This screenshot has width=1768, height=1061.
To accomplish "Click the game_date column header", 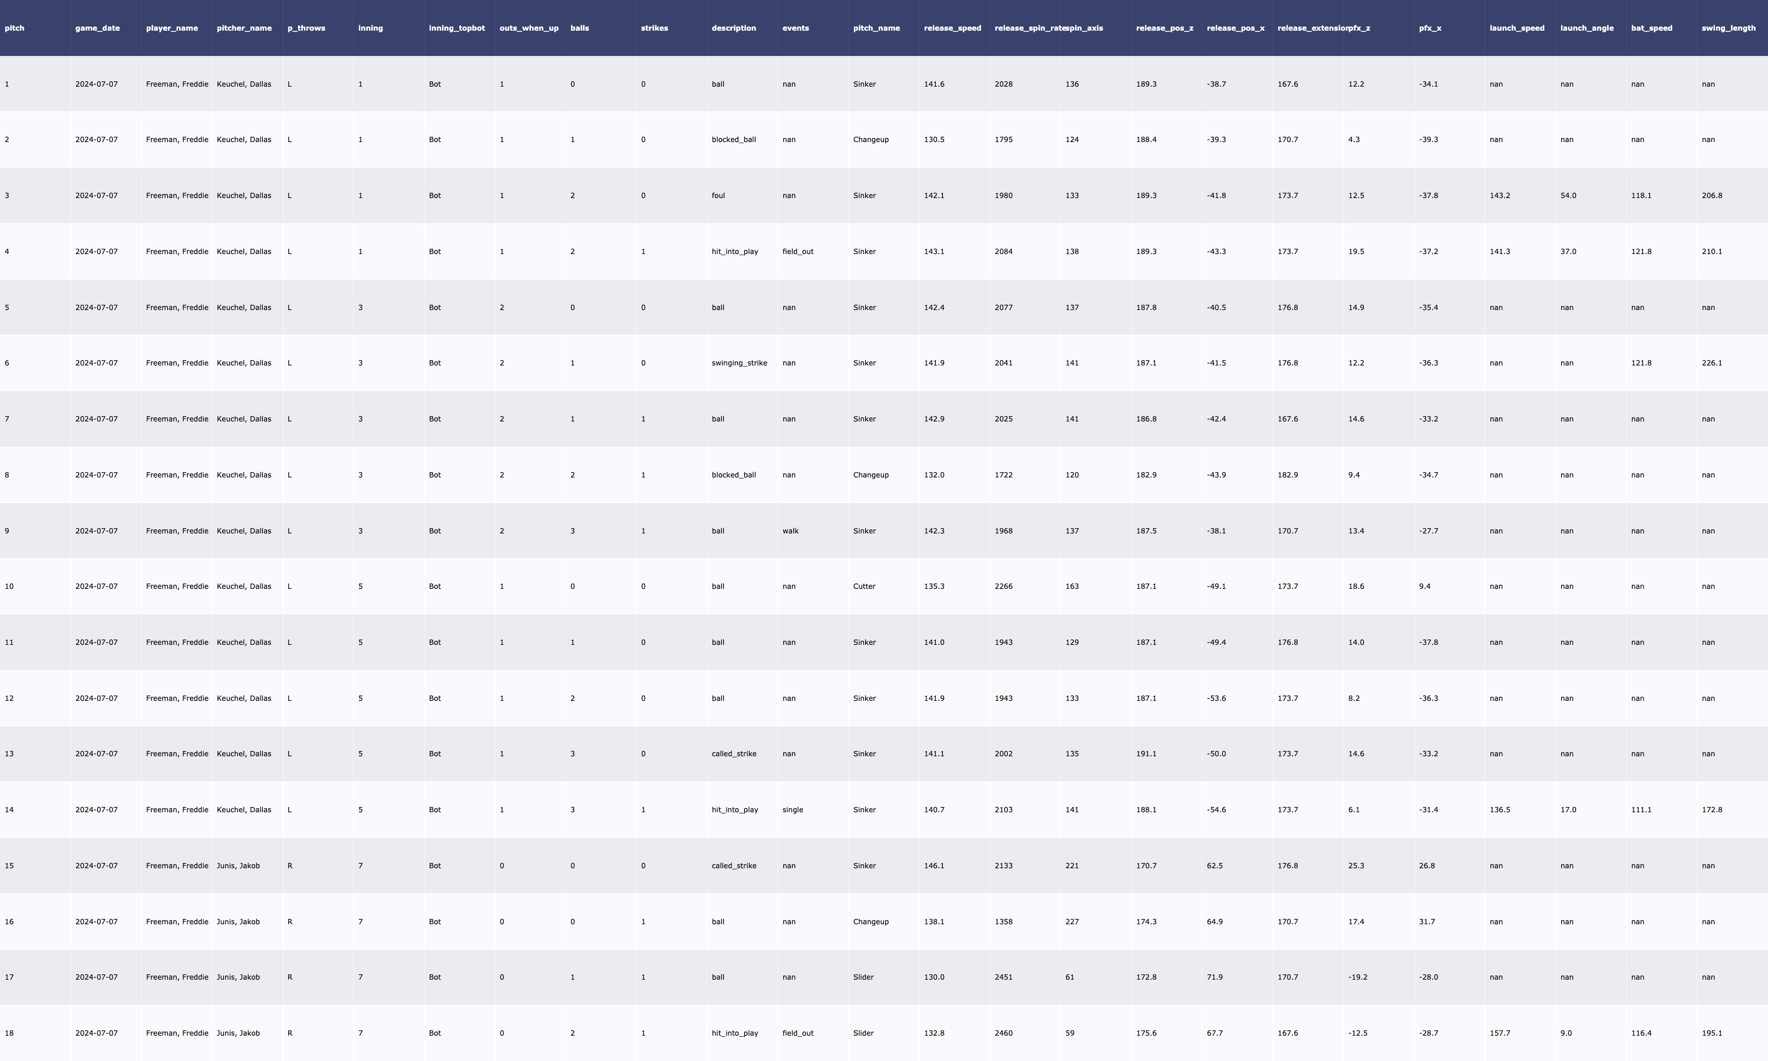I will tap(97, 29).
